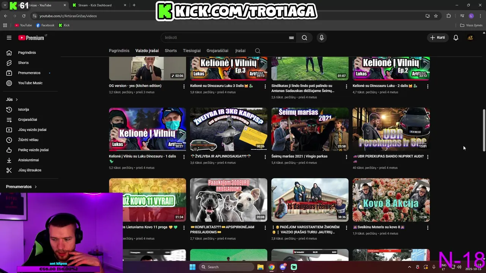Open File Explorer from taskbar

point(260,267)
